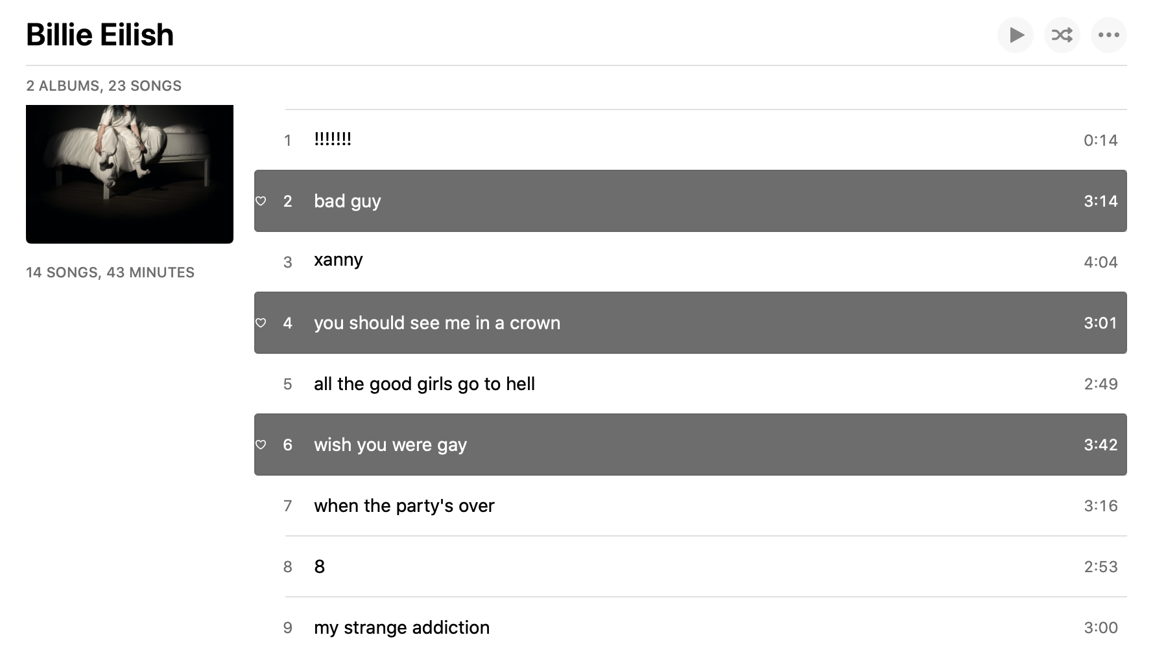The width and height of the screenshot is (1166, 648).
Task: Click track number 5 in the list
Action: coord(287,384)
